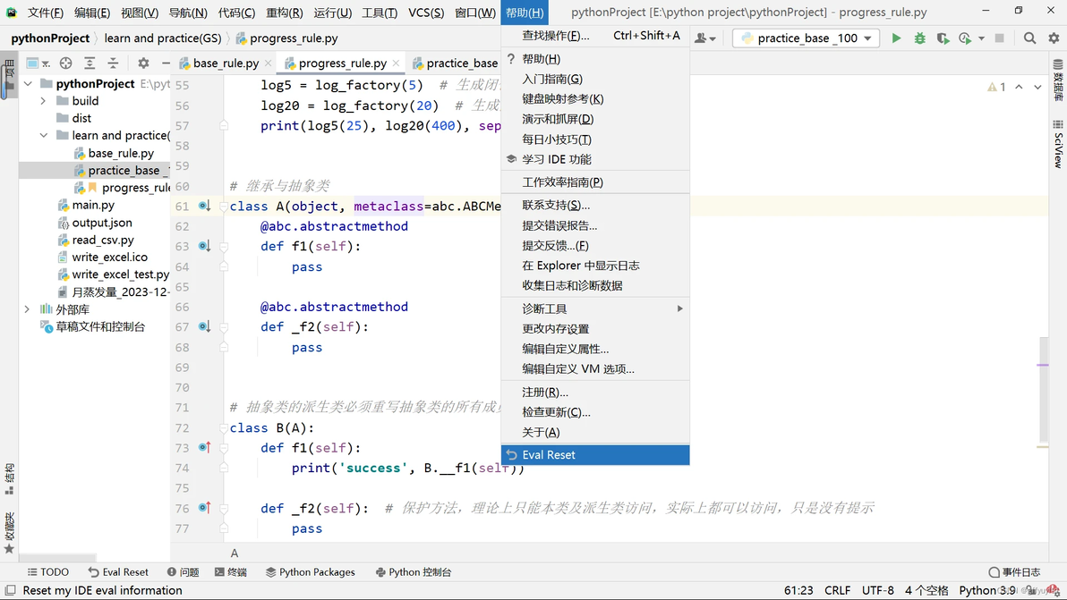This screenshot has width=1067, height=600.
Task: Click the user account icon
Action: [704, 38]
